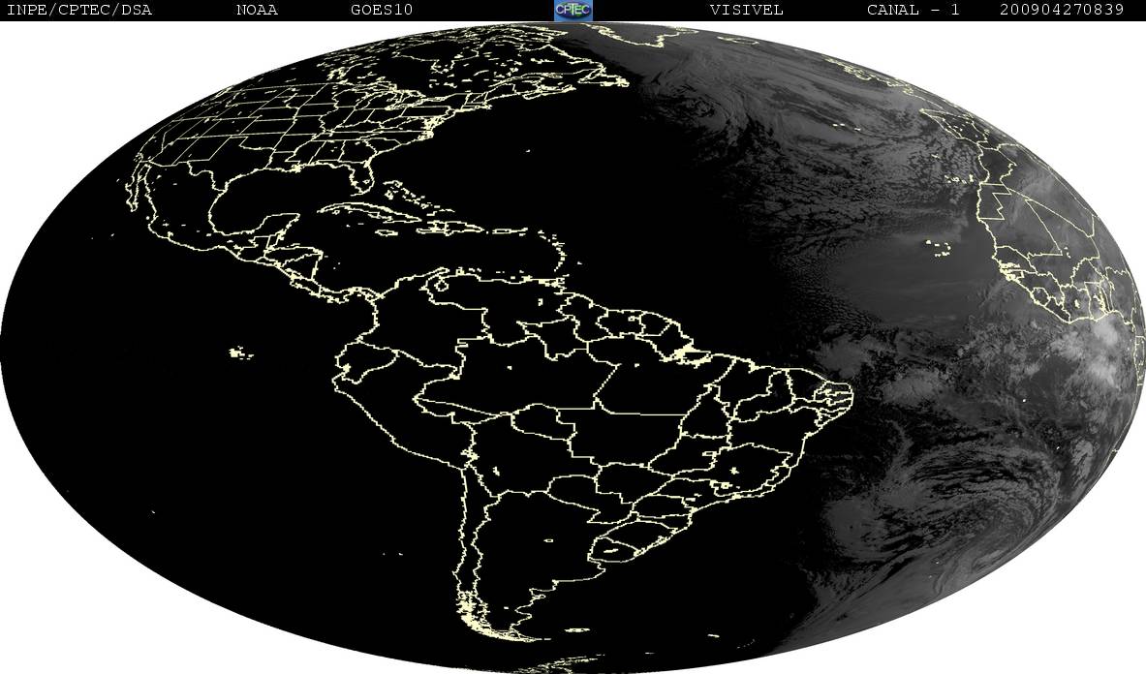Click the VISIVEL label in the header
Viewport: 1146px width, 674px height.
pyautogui.click(x=746, y=11)
